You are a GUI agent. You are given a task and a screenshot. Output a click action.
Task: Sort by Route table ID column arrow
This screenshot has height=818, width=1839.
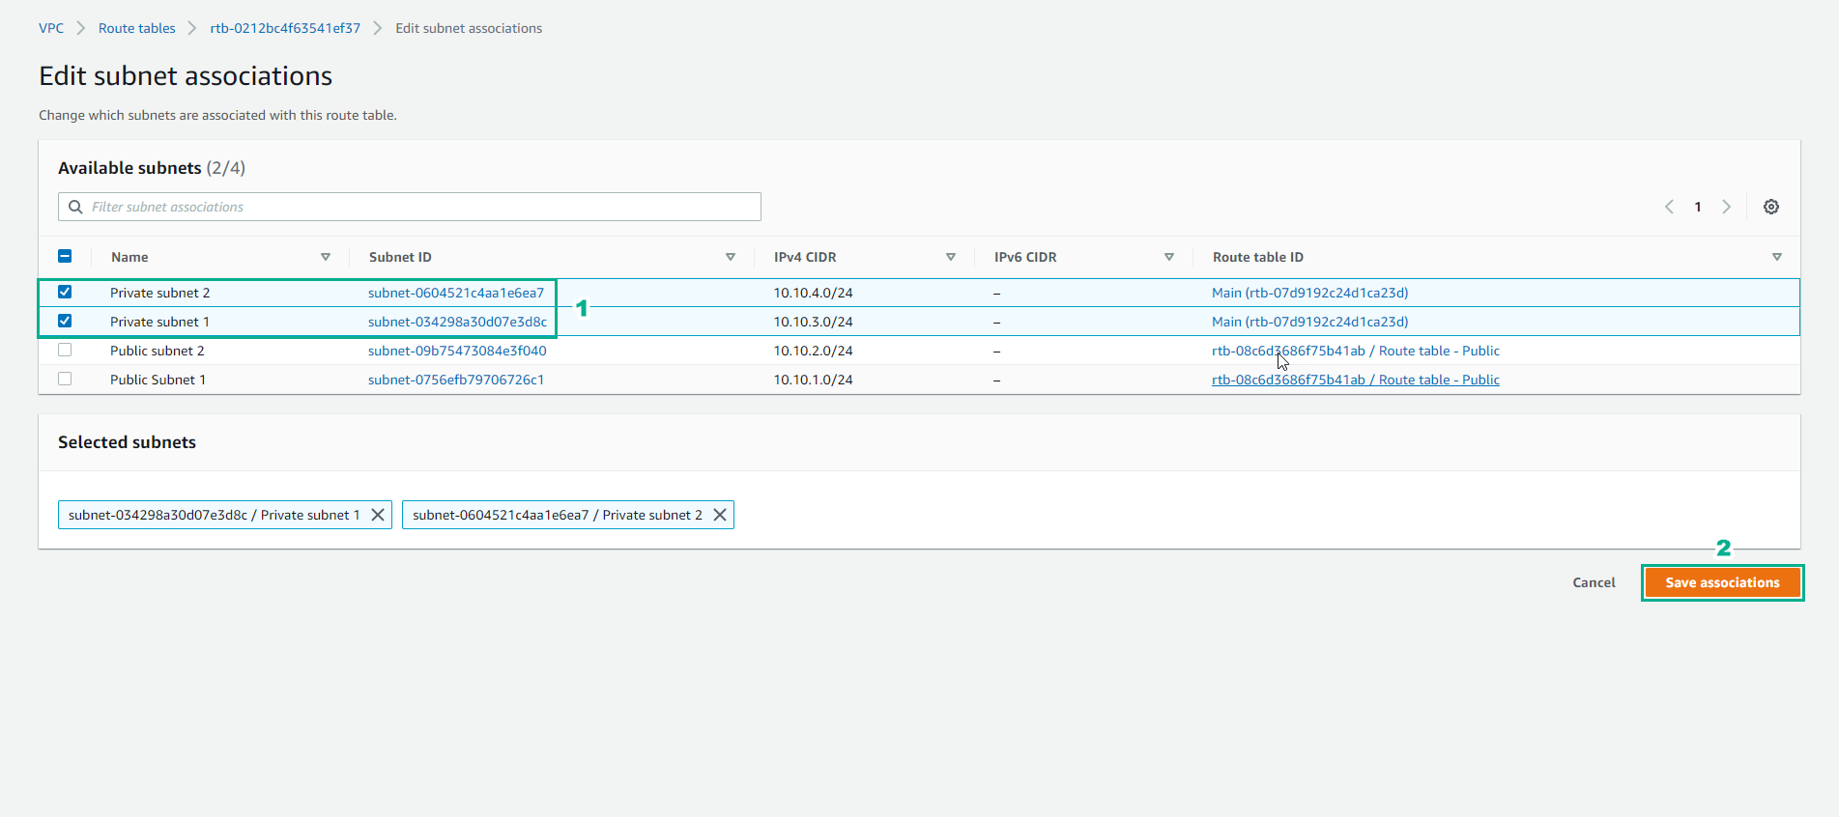[1777, 257]
